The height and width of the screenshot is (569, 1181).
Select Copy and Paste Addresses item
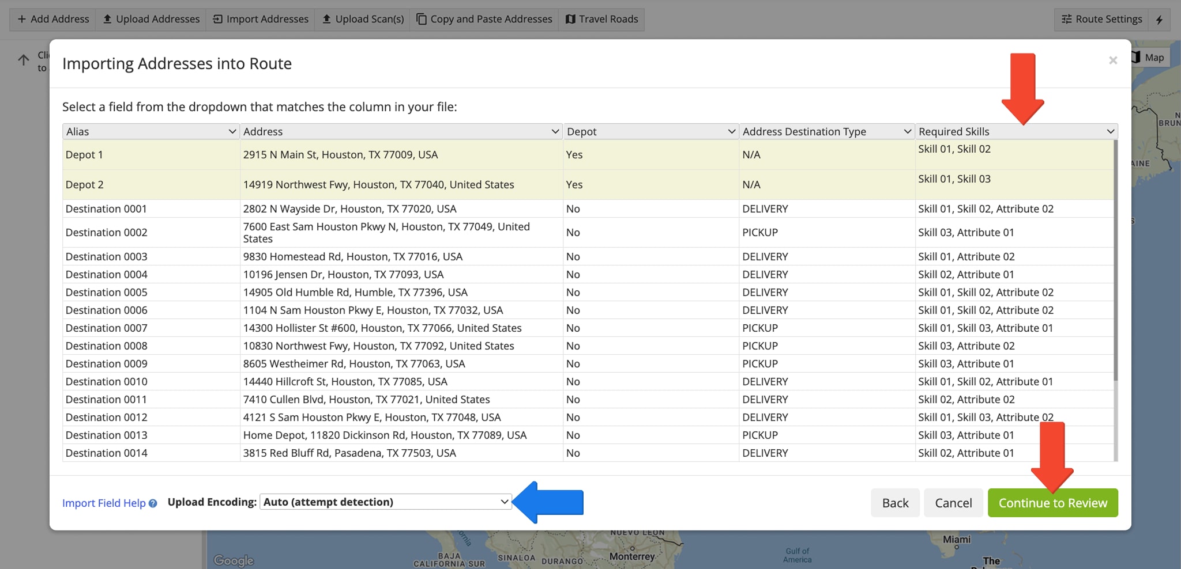pyautogui.click(x=484, y=19)
